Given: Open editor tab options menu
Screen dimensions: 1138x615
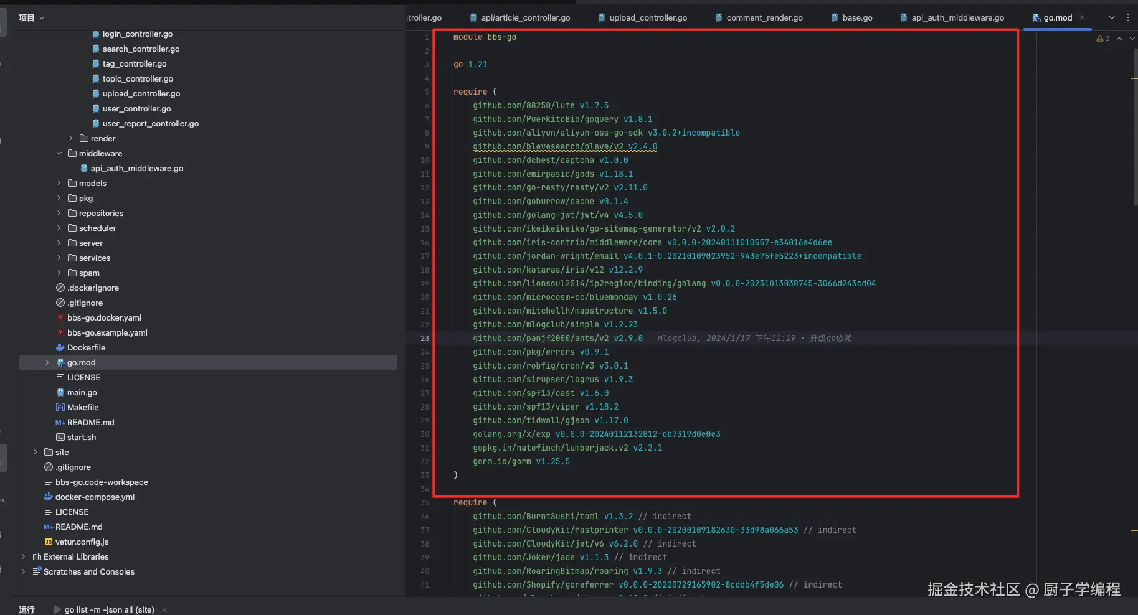Looking at the screenshot, I should coord(1127,18).
